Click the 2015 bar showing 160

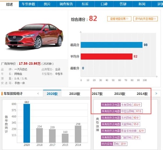65,138
